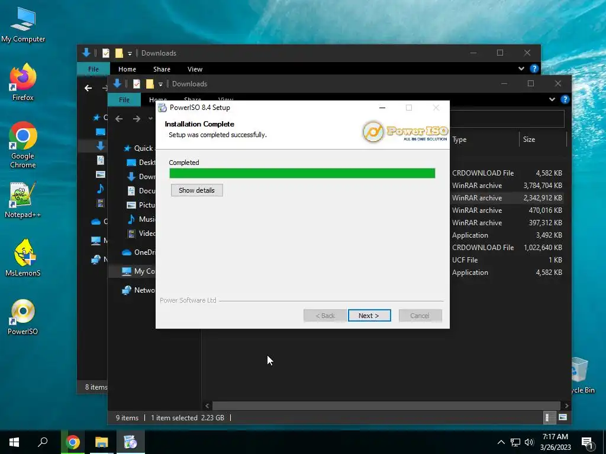Click the taskbar search icon
606x454 pixels.
(43, 442)
